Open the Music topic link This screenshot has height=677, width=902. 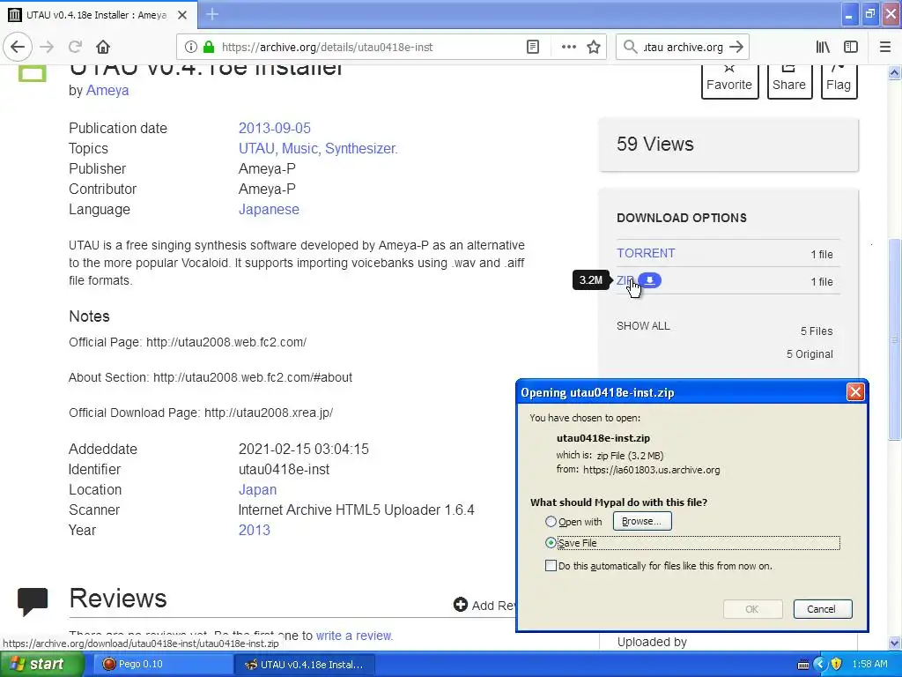[301, 148]
